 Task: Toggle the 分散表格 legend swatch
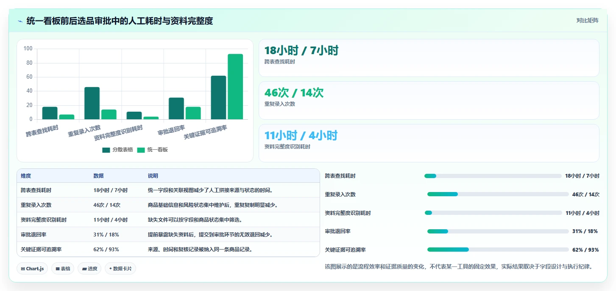[x=106, y=150]
